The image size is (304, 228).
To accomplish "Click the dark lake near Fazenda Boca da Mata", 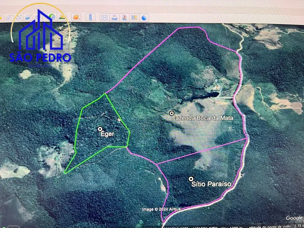I will tap(209, 95).
